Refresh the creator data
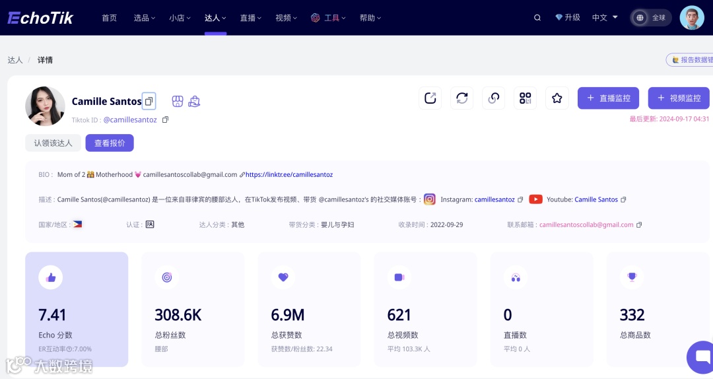The image size is (713, 379). pos(462,98)
